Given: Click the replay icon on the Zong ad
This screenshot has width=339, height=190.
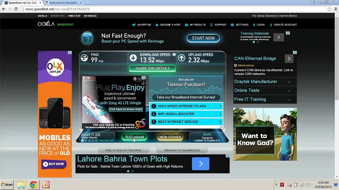Looking at the screenshot, I should point(143,83).
